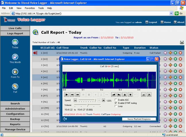Click the refresh icon beside Call Report title
The width and height of the screenshot is (186, 137).
click(36, 32)
